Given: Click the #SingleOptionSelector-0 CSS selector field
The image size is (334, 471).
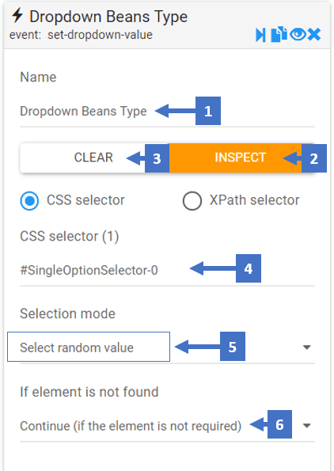Looking at the screenshot, I should pos(167,270).
